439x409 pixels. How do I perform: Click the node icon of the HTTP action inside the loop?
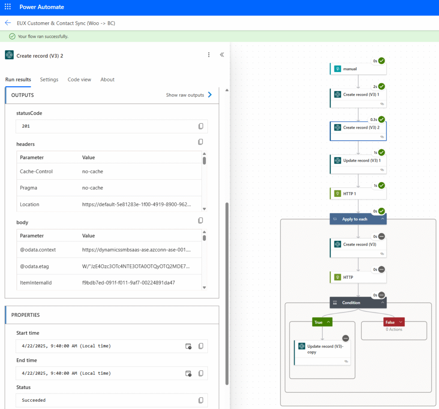point(338,277)
